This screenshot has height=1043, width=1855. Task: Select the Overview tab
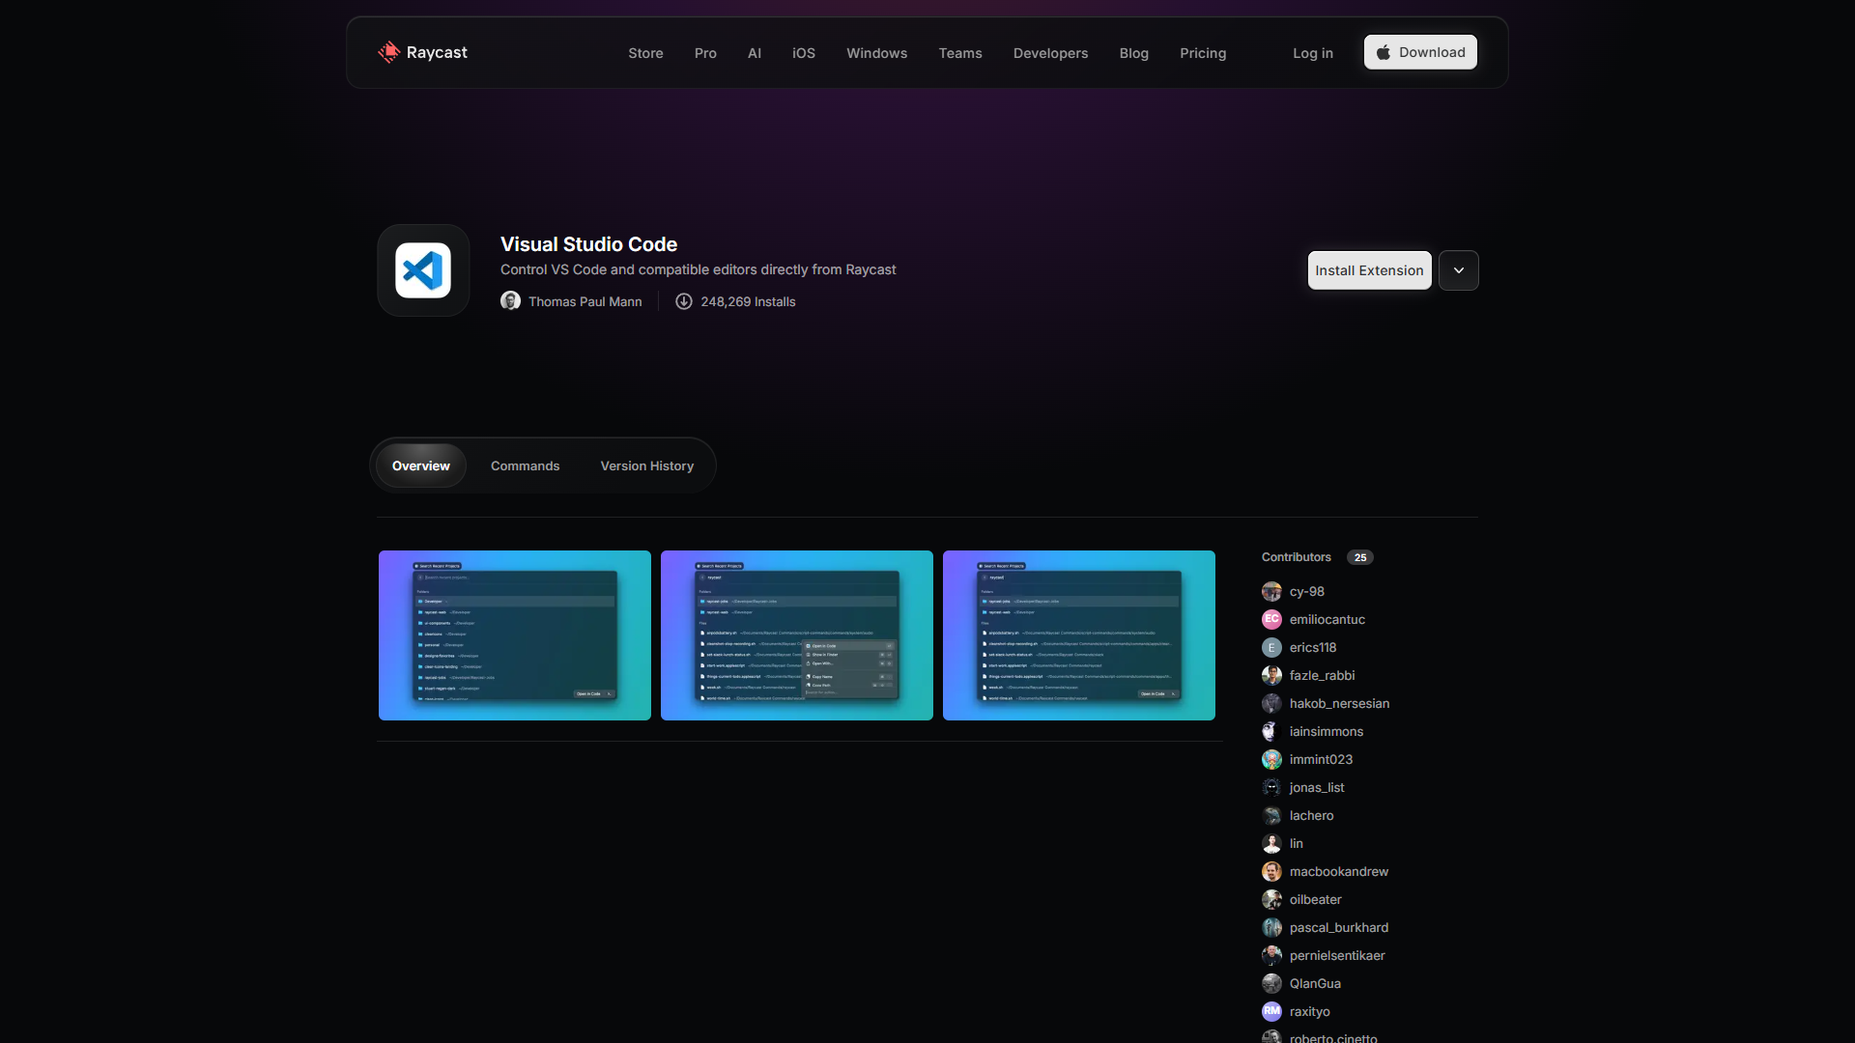click(421, 465)
